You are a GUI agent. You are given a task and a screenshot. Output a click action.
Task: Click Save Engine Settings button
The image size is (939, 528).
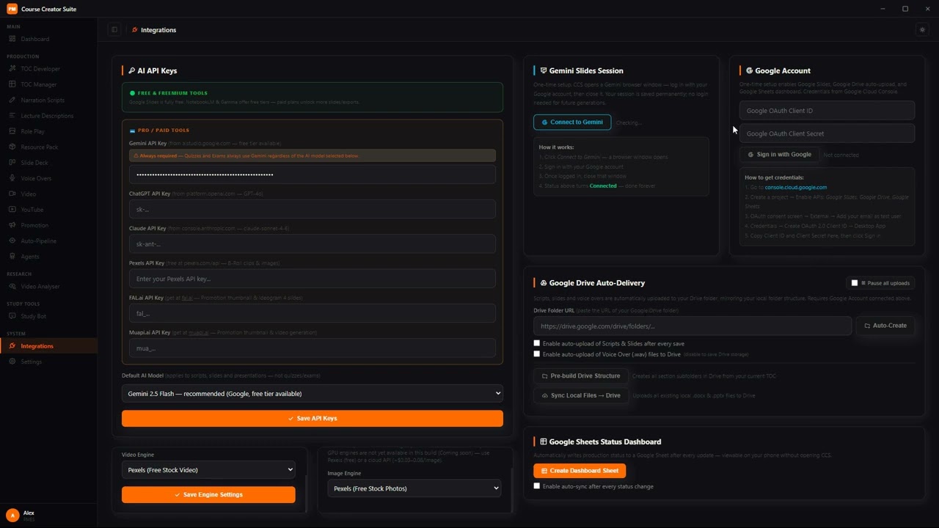[208, 495]
